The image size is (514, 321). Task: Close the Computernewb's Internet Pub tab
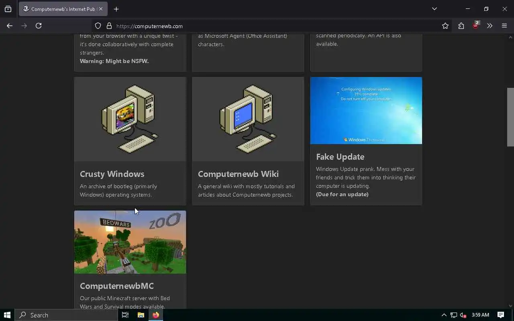[100, 9]
